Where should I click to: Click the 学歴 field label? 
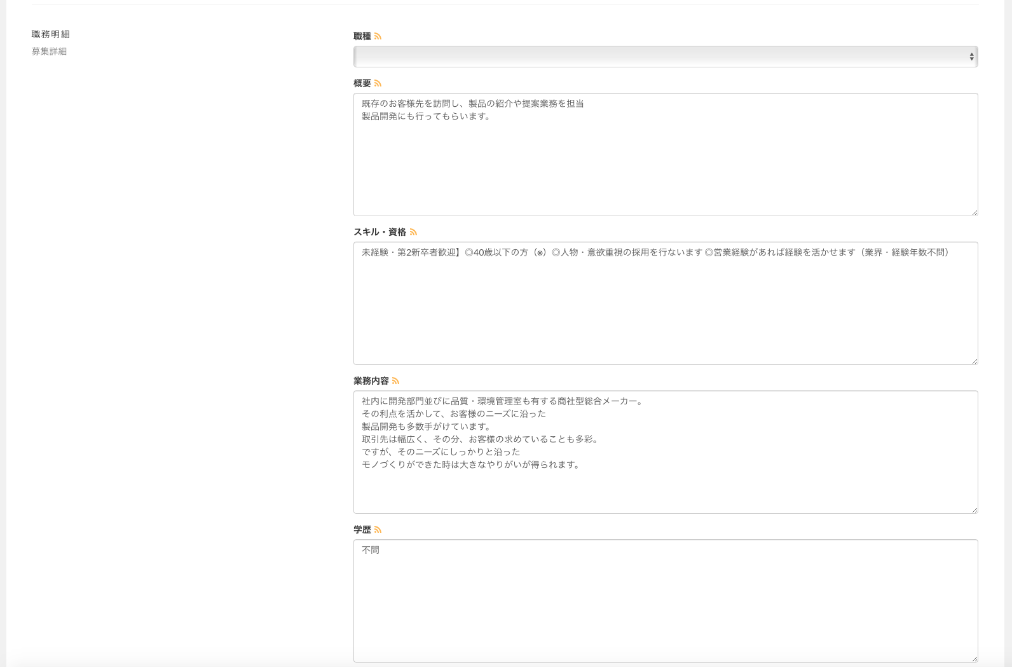click(x=362, y=530)
